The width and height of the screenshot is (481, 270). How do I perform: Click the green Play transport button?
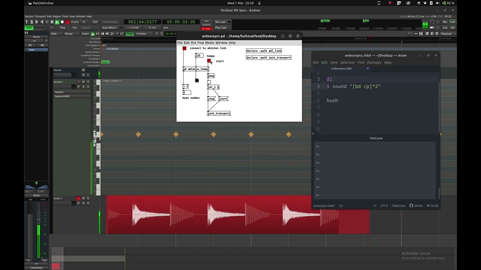point(57,22)
